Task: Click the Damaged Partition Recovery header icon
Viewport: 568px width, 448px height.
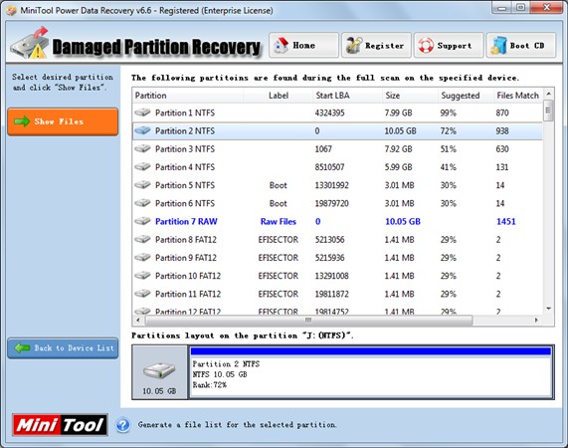Action: [x=30, y=43]
